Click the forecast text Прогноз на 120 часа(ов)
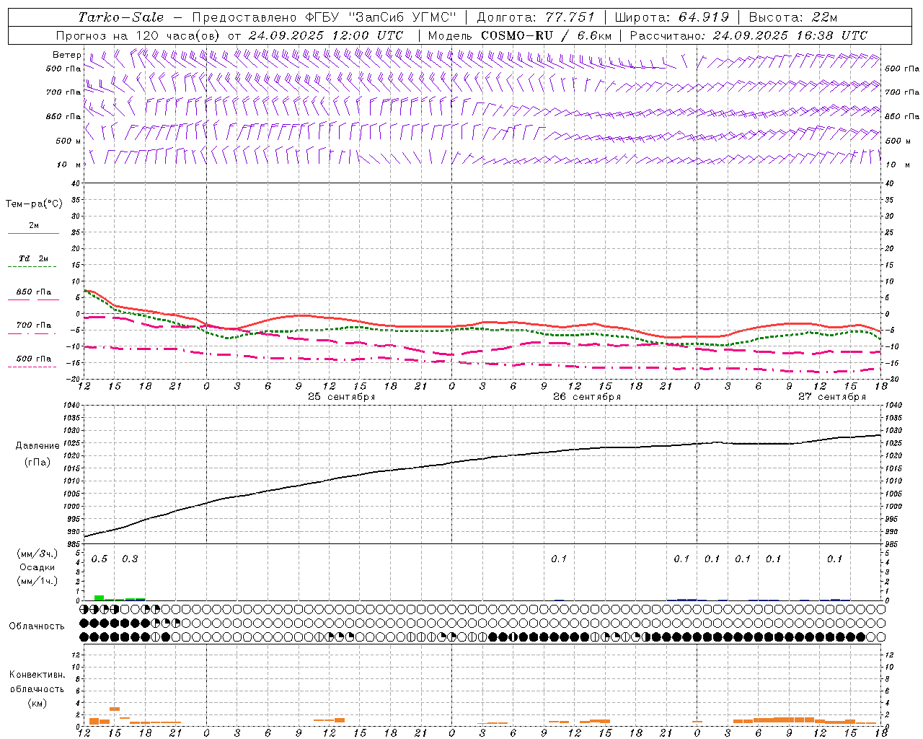The height and width of the screenshot is (739, 923). [x=138, y=35]
